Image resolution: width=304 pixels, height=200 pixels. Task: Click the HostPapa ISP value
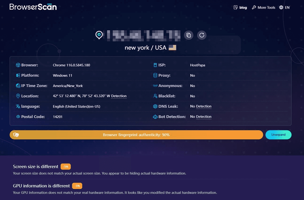point(197,65)
